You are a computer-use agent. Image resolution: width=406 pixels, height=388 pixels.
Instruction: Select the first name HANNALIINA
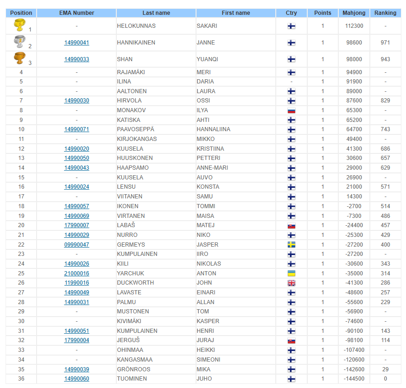point(213,129)
